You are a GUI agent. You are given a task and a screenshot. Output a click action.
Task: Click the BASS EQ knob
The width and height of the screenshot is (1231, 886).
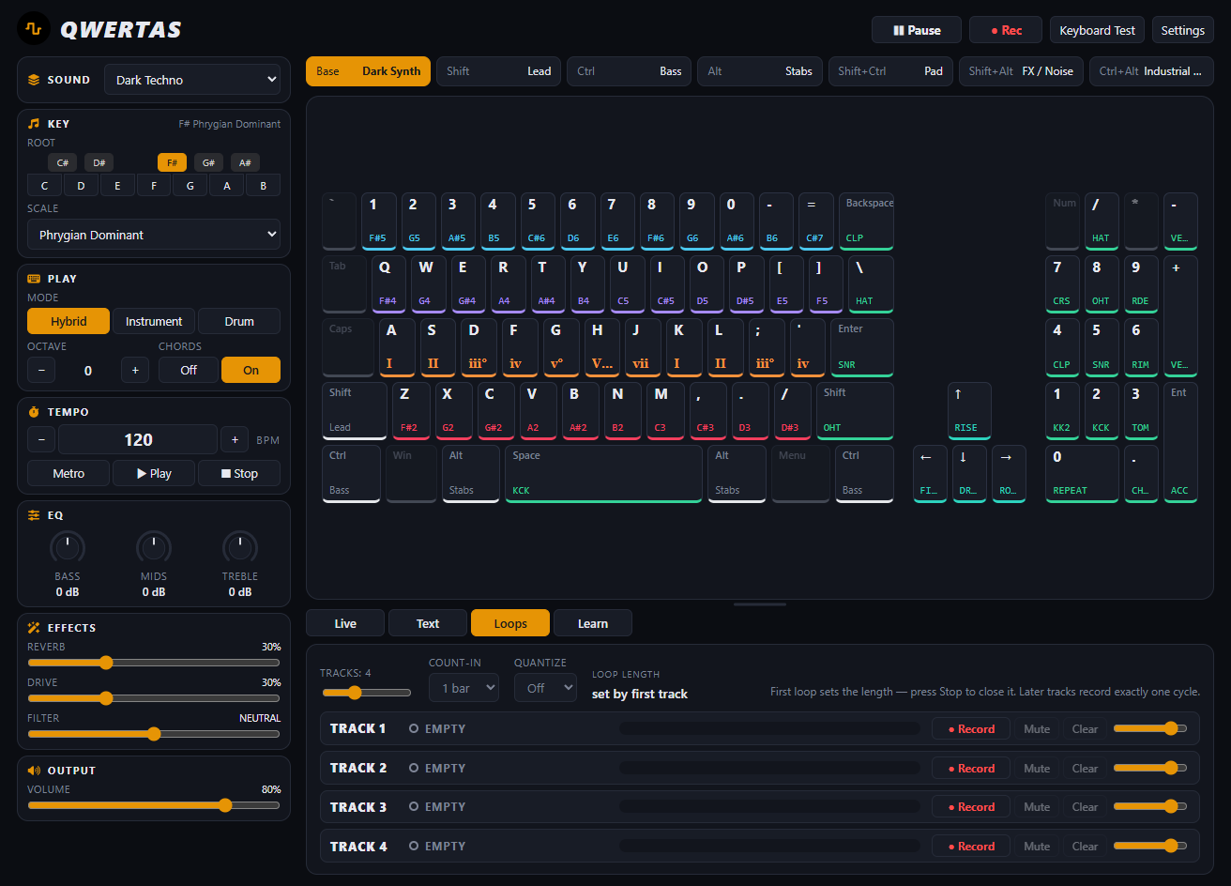tap(68, 547)
